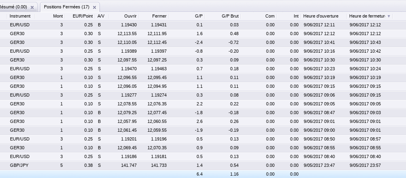Select the Positions Fermées (17) tab
The width and height of the screenshot is (406, 178).
[66, 7]
